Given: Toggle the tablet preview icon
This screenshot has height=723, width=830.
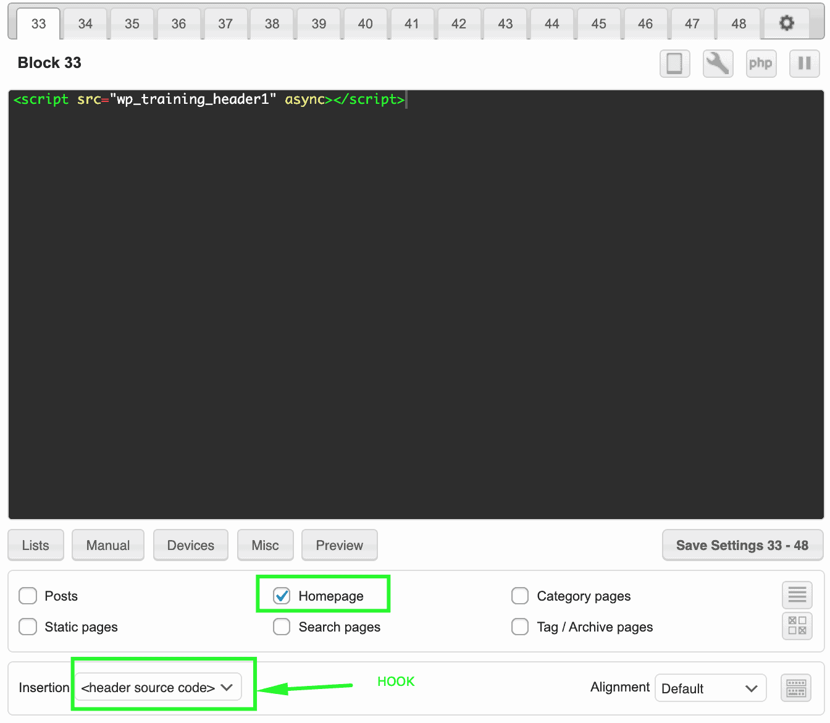Looking at the screenshot, I should tap(674, 63).
